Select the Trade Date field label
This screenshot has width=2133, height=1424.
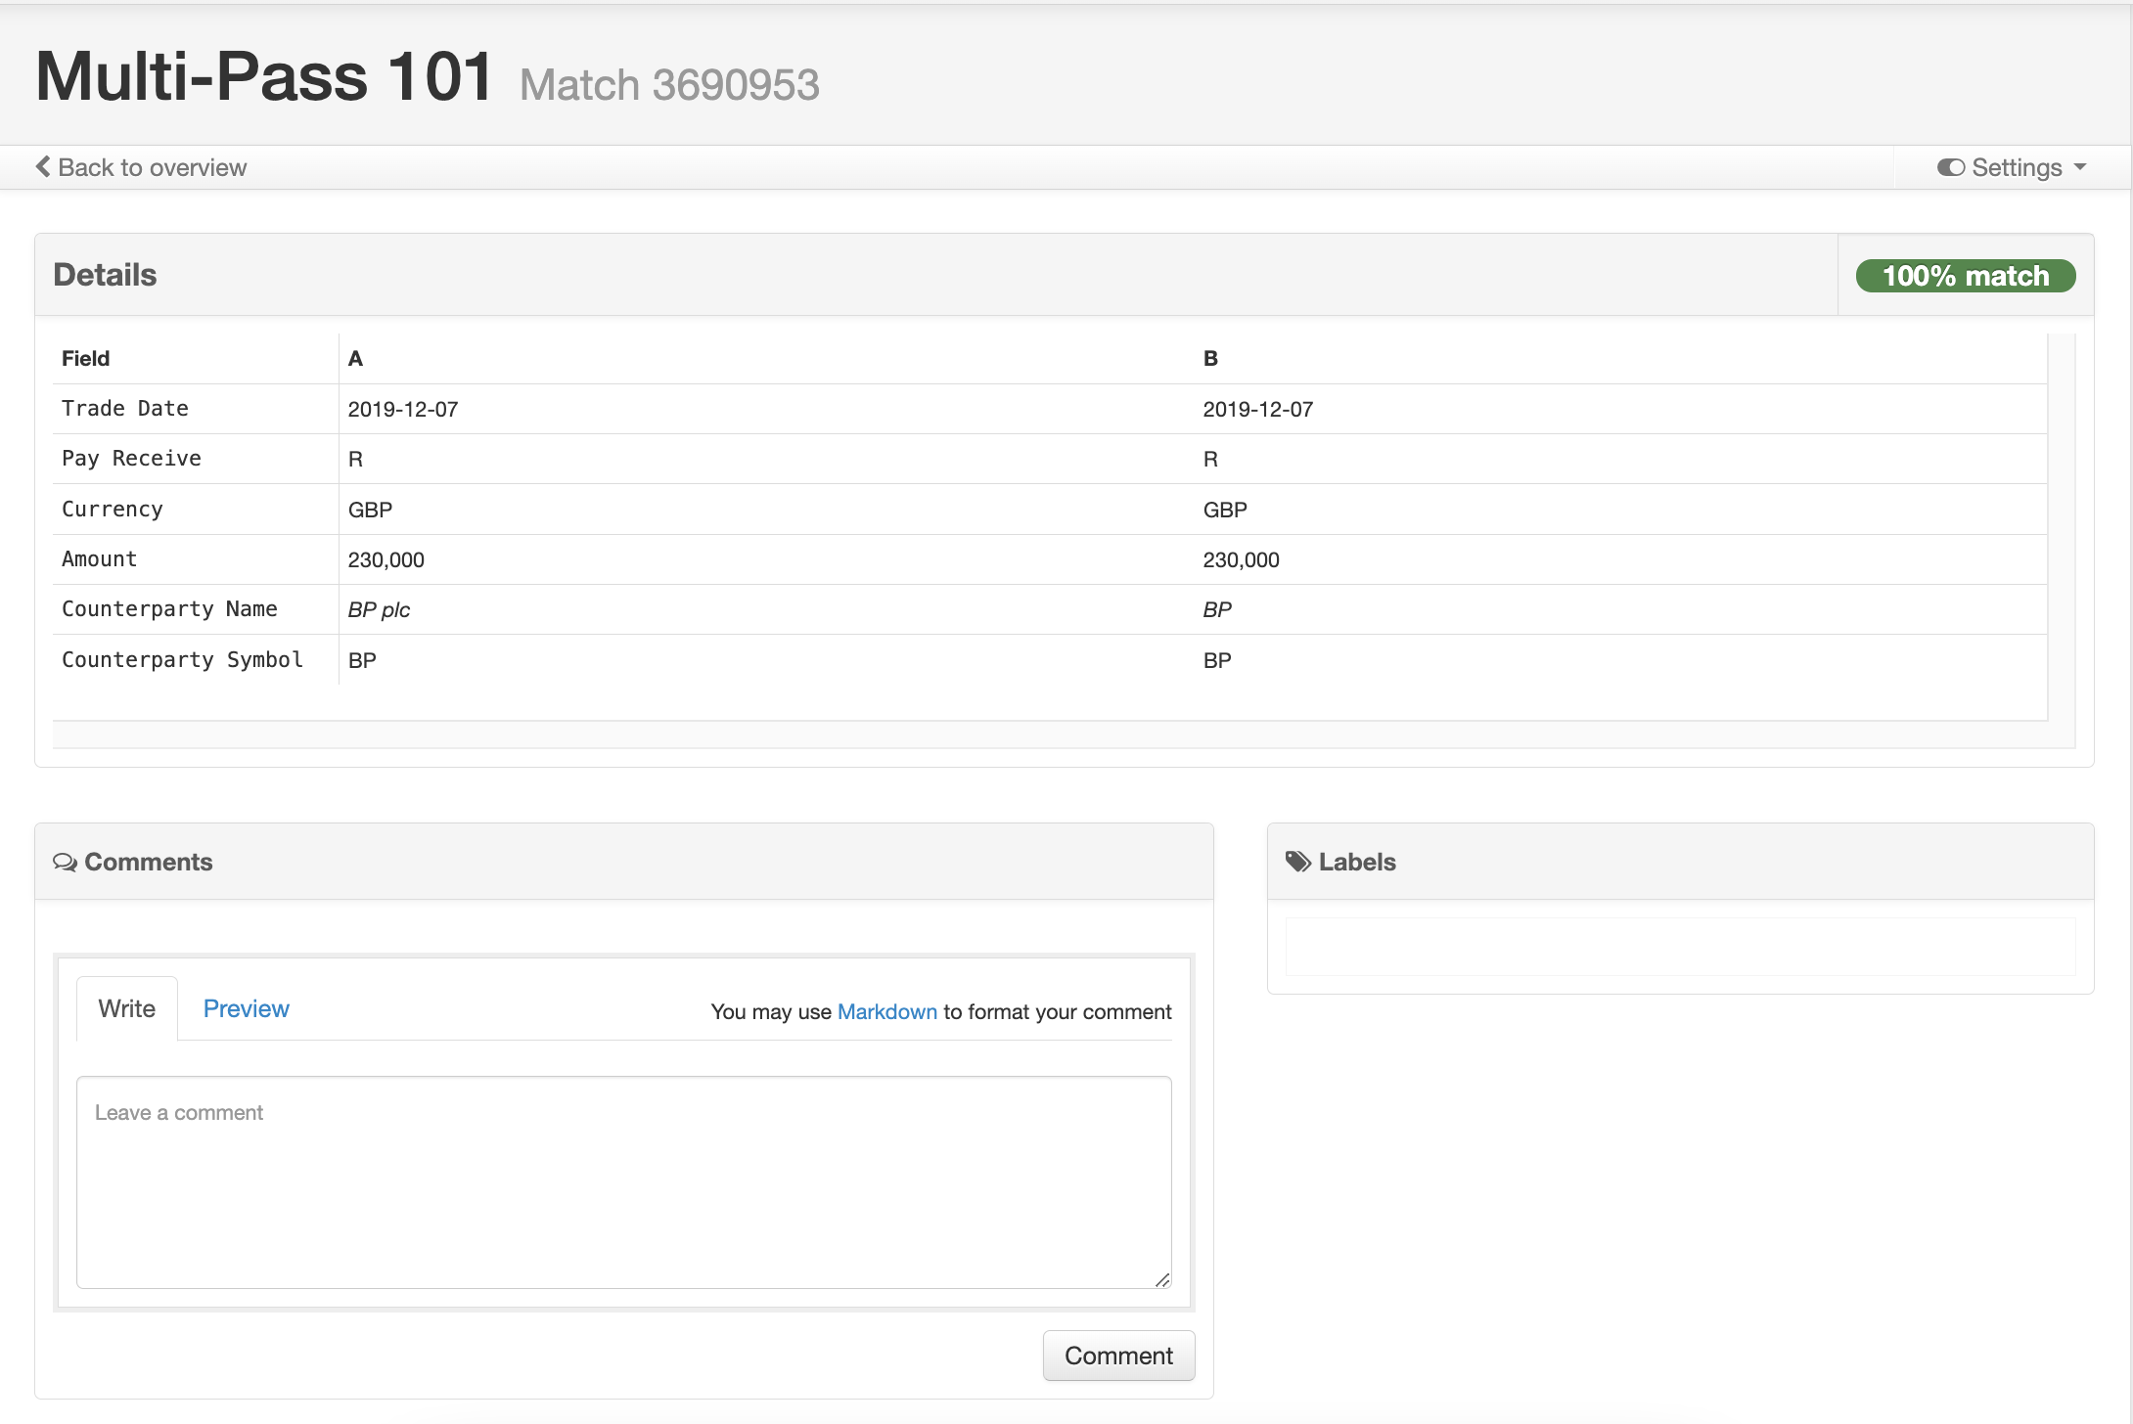point(125,409)
